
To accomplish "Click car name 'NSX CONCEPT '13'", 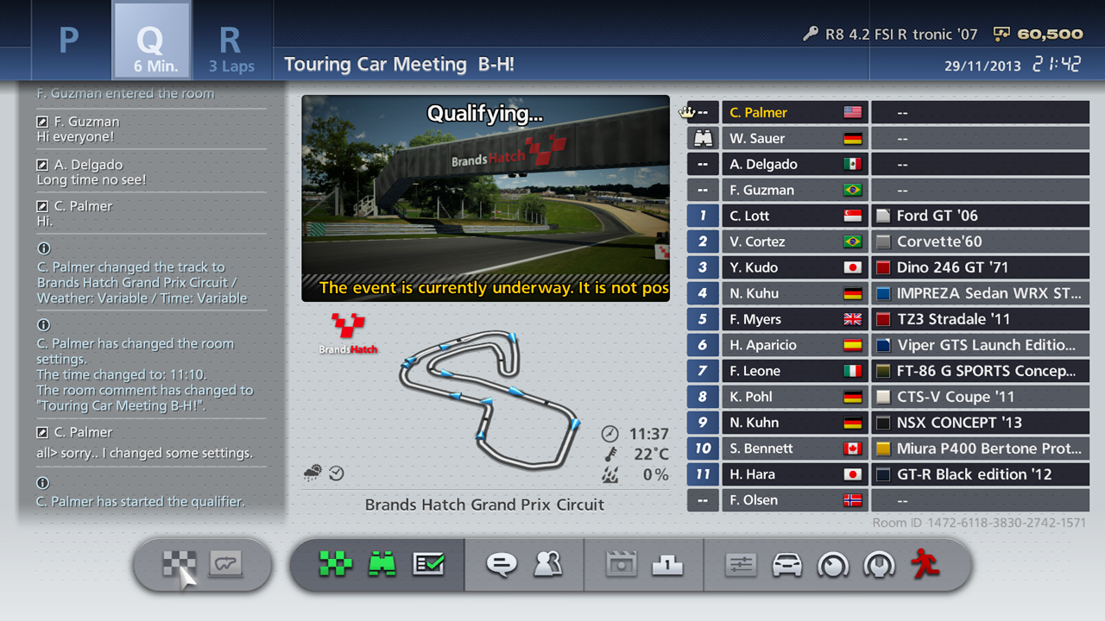I will pyautogui.click(x=959, y=423).
